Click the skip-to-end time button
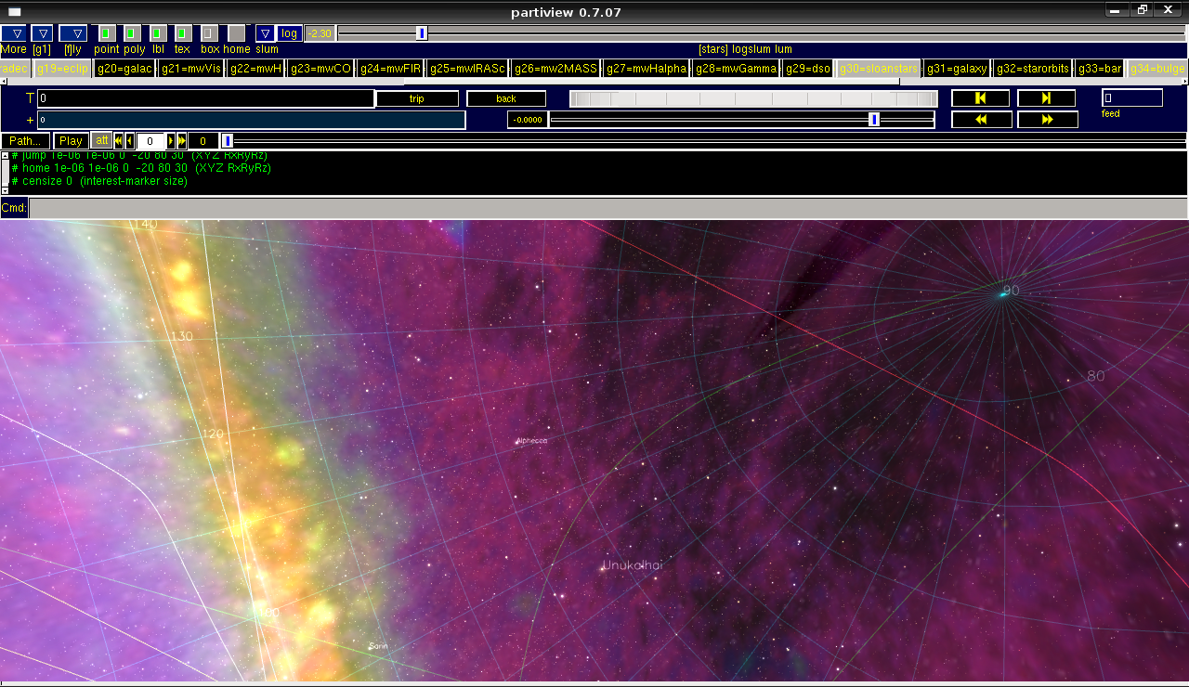The height and width of the screenshot is (687, 1189). (1046, 98)
